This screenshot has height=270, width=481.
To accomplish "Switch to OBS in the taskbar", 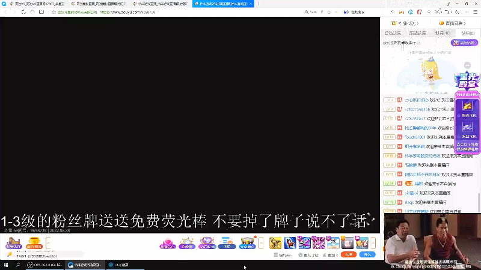I will click(x=44, y=265).
